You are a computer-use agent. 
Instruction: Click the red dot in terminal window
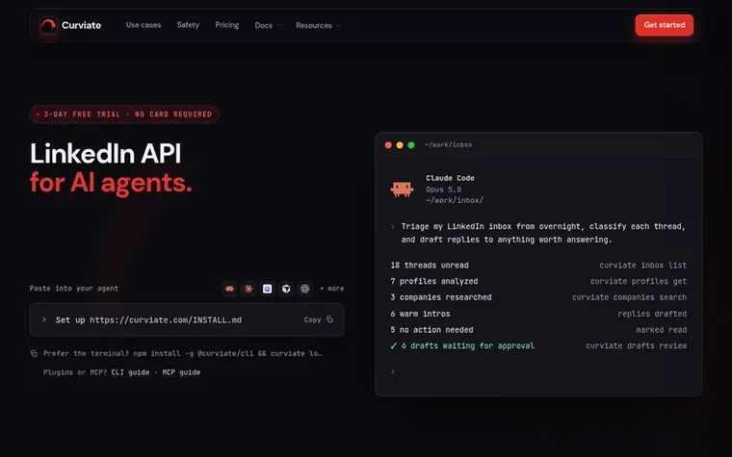coord(388,145)
